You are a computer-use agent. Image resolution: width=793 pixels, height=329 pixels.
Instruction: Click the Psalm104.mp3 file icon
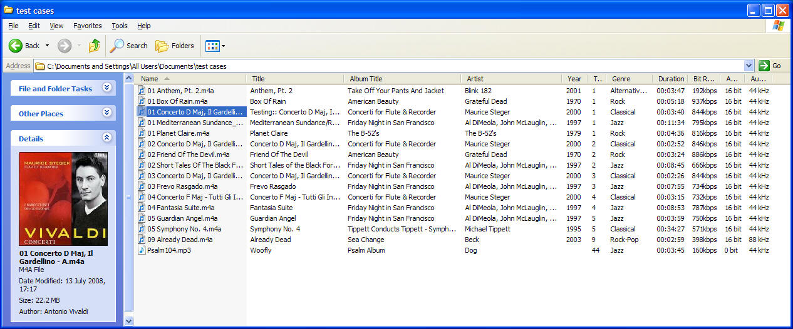click(142, 250)
